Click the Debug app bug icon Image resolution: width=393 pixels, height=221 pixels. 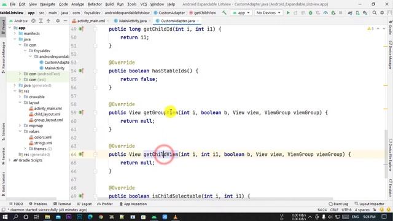click(310, 12)
